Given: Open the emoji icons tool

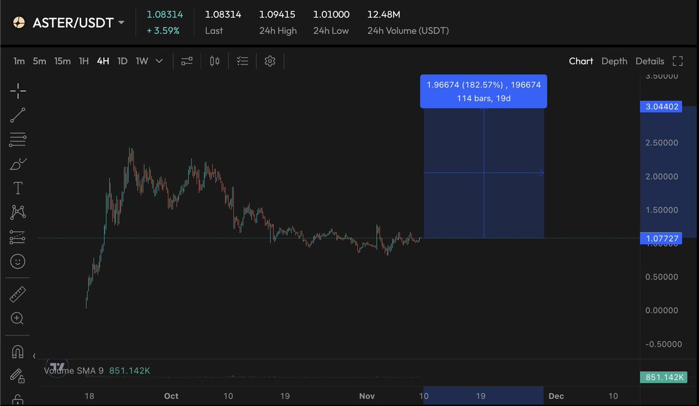Looking at the screenshot, I should (x=18, y=262).
